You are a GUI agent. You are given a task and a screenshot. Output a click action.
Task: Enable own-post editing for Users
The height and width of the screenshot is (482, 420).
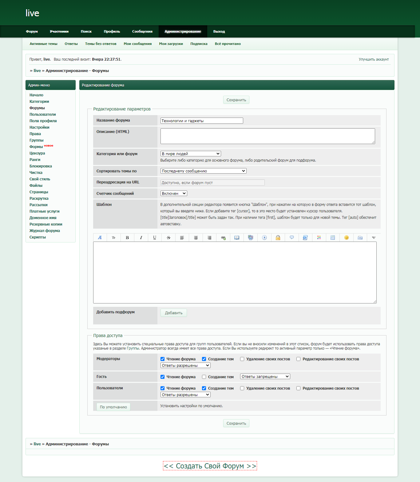click(x=299, y=388)
